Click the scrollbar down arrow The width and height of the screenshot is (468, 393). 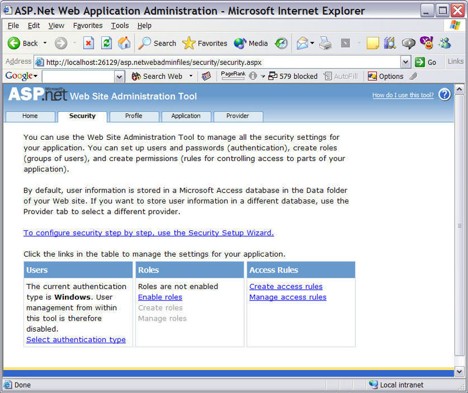pyautogui.click(x=459, y=371)
